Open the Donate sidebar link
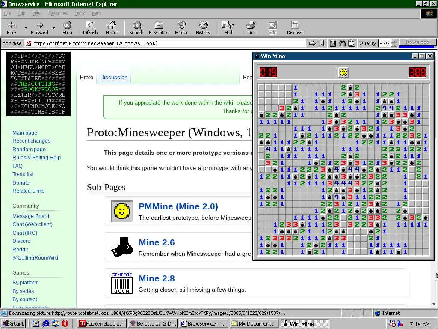This screenshot has width=438, height=329. [x=21, y=182]
